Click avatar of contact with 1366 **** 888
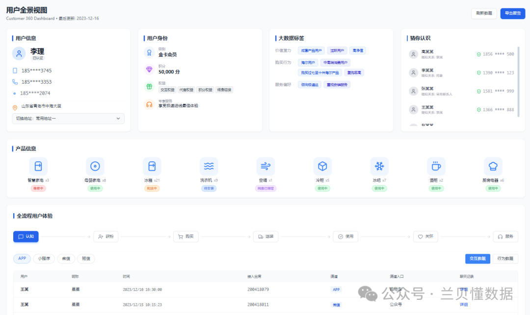This screenshot has width=530, height=315. 413,109
